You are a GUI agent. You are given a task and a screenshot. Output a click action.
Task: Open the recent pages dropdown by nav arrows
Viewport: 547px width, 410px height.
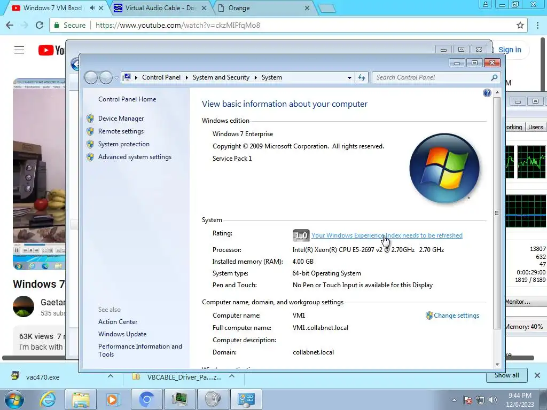pos(116,77)
